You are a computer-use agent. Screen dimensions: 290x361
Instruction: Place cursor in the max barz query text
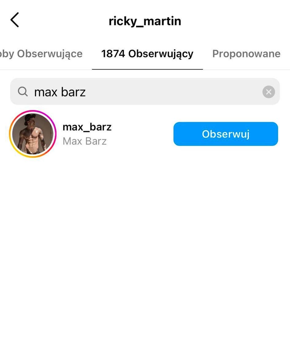point(60,92)
